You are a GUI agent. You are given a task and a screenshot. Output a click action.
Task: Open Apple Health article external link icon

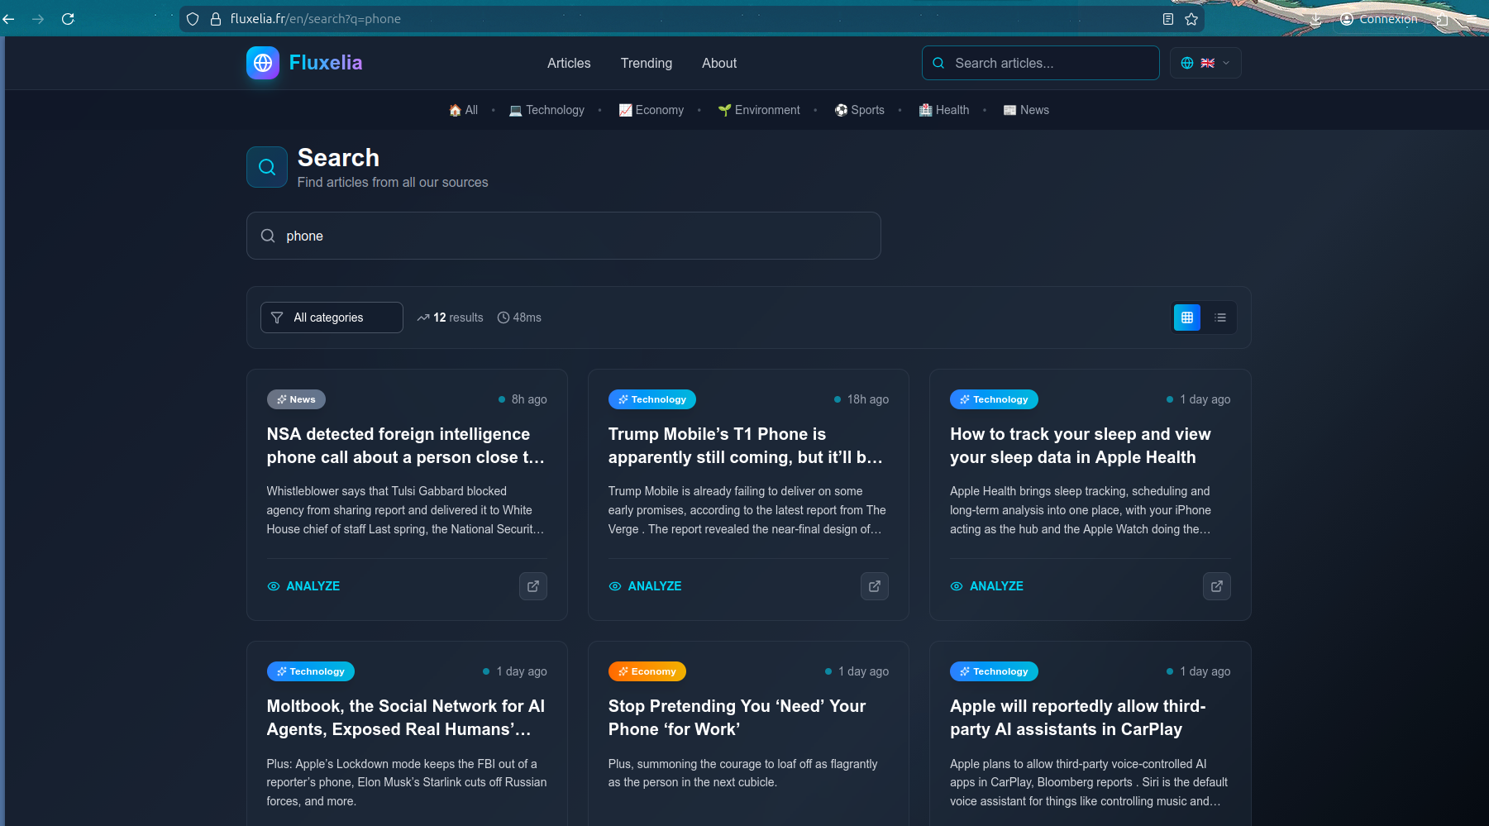(x=1217, y=586)
